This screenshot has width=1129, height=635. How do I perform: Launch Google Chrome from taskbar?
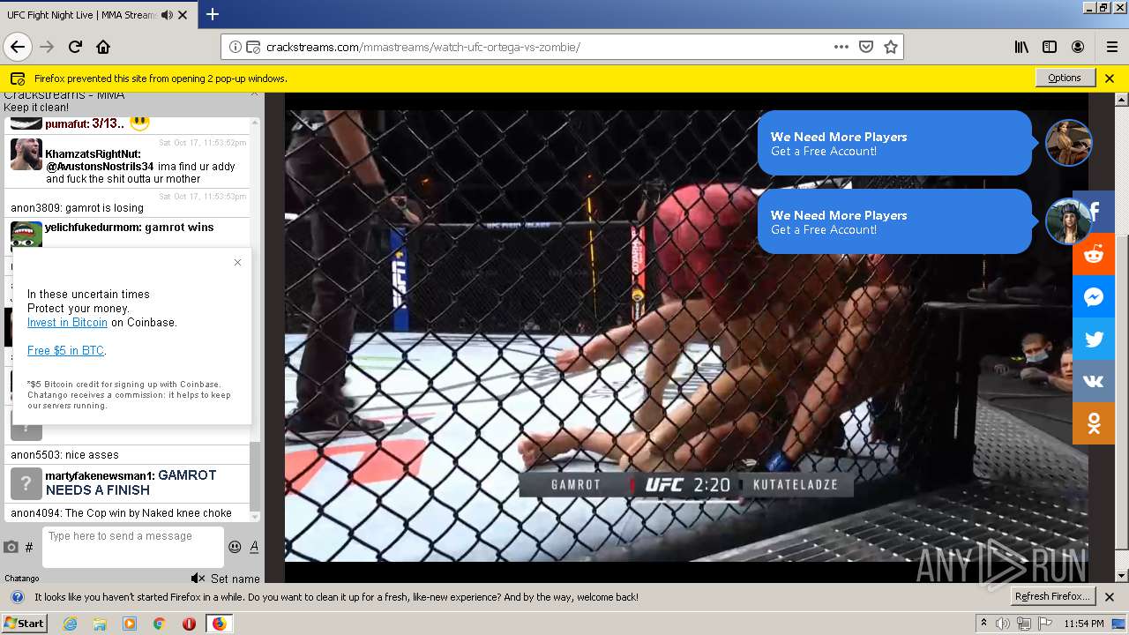pos(159,624)
